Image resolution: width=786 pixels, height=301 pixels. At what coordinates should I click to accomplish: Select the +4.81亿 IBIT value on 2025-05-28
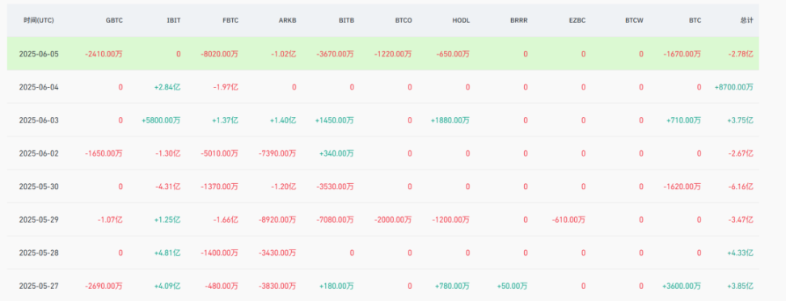tap(167, 253)
